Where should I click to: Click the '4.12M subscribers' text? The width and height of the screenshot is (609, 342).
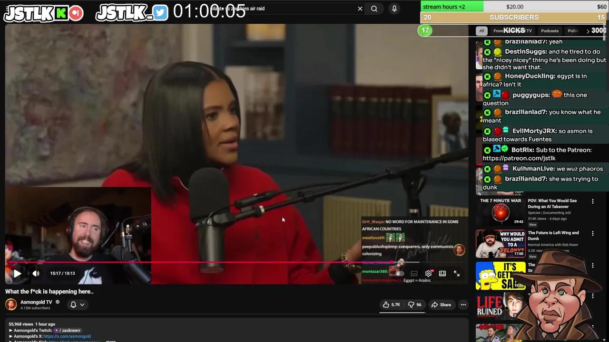(x=35, y=308)
